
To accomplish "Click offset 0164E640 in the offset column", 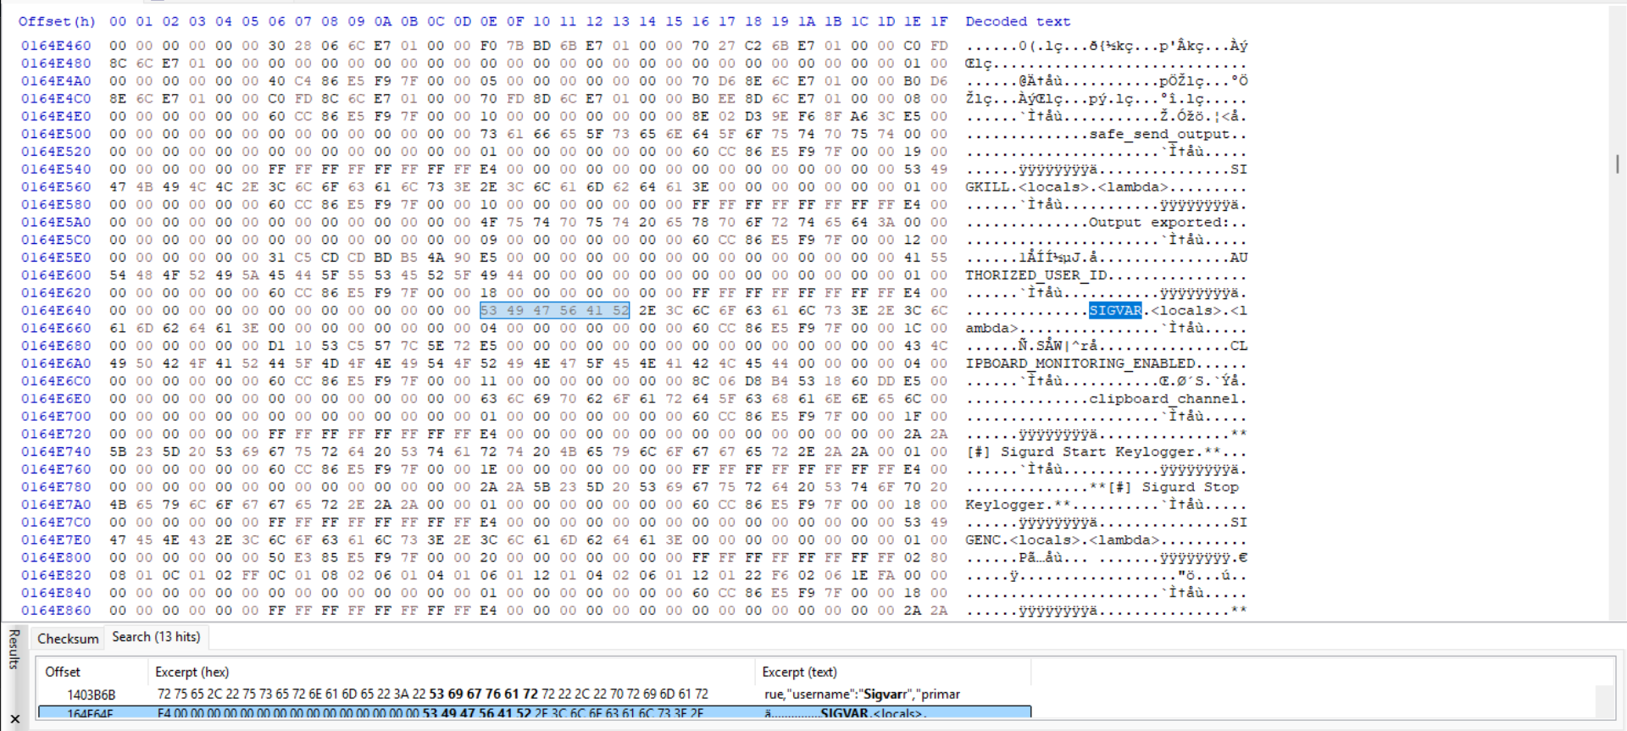I will 56,311.
